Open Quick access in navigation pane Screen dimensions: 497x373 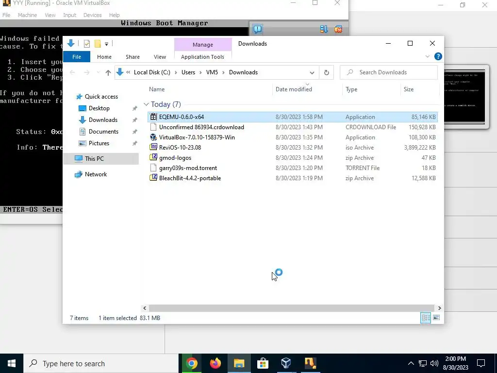click(x=101, y=97)
